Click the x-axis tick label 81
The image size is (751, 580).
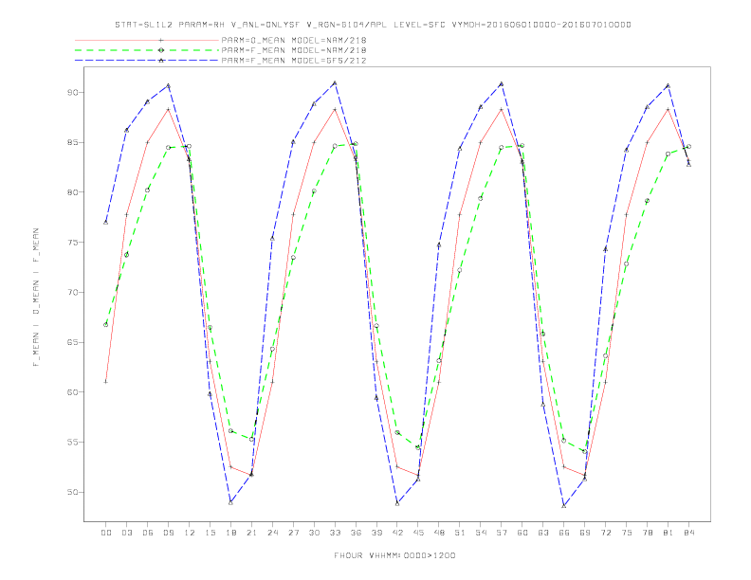669,533
